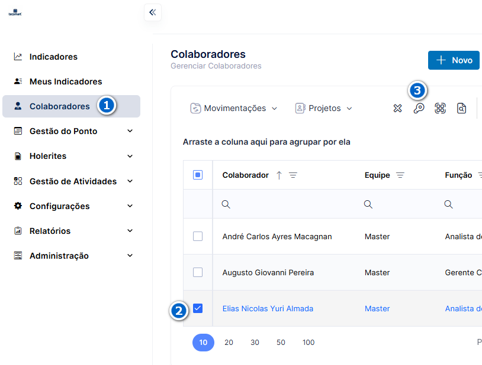482x365 pixels.
Task: Open Indicadores chart icon in sidebar
Action: click(x=18, y=57)
